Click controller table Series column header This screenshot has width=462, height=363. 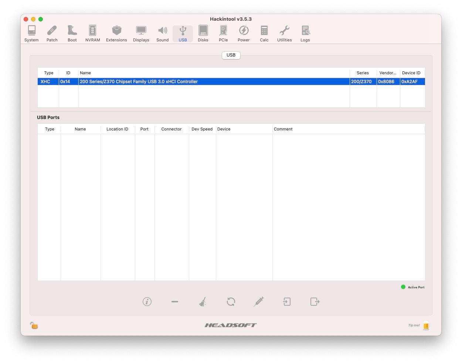tap(363, 73)
